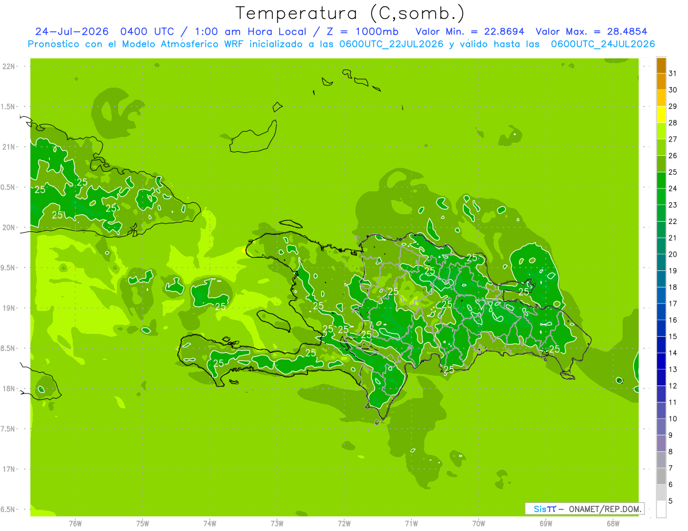Click the '0600UTC_22JUL2026' initialization timestamp

(390, 44)
